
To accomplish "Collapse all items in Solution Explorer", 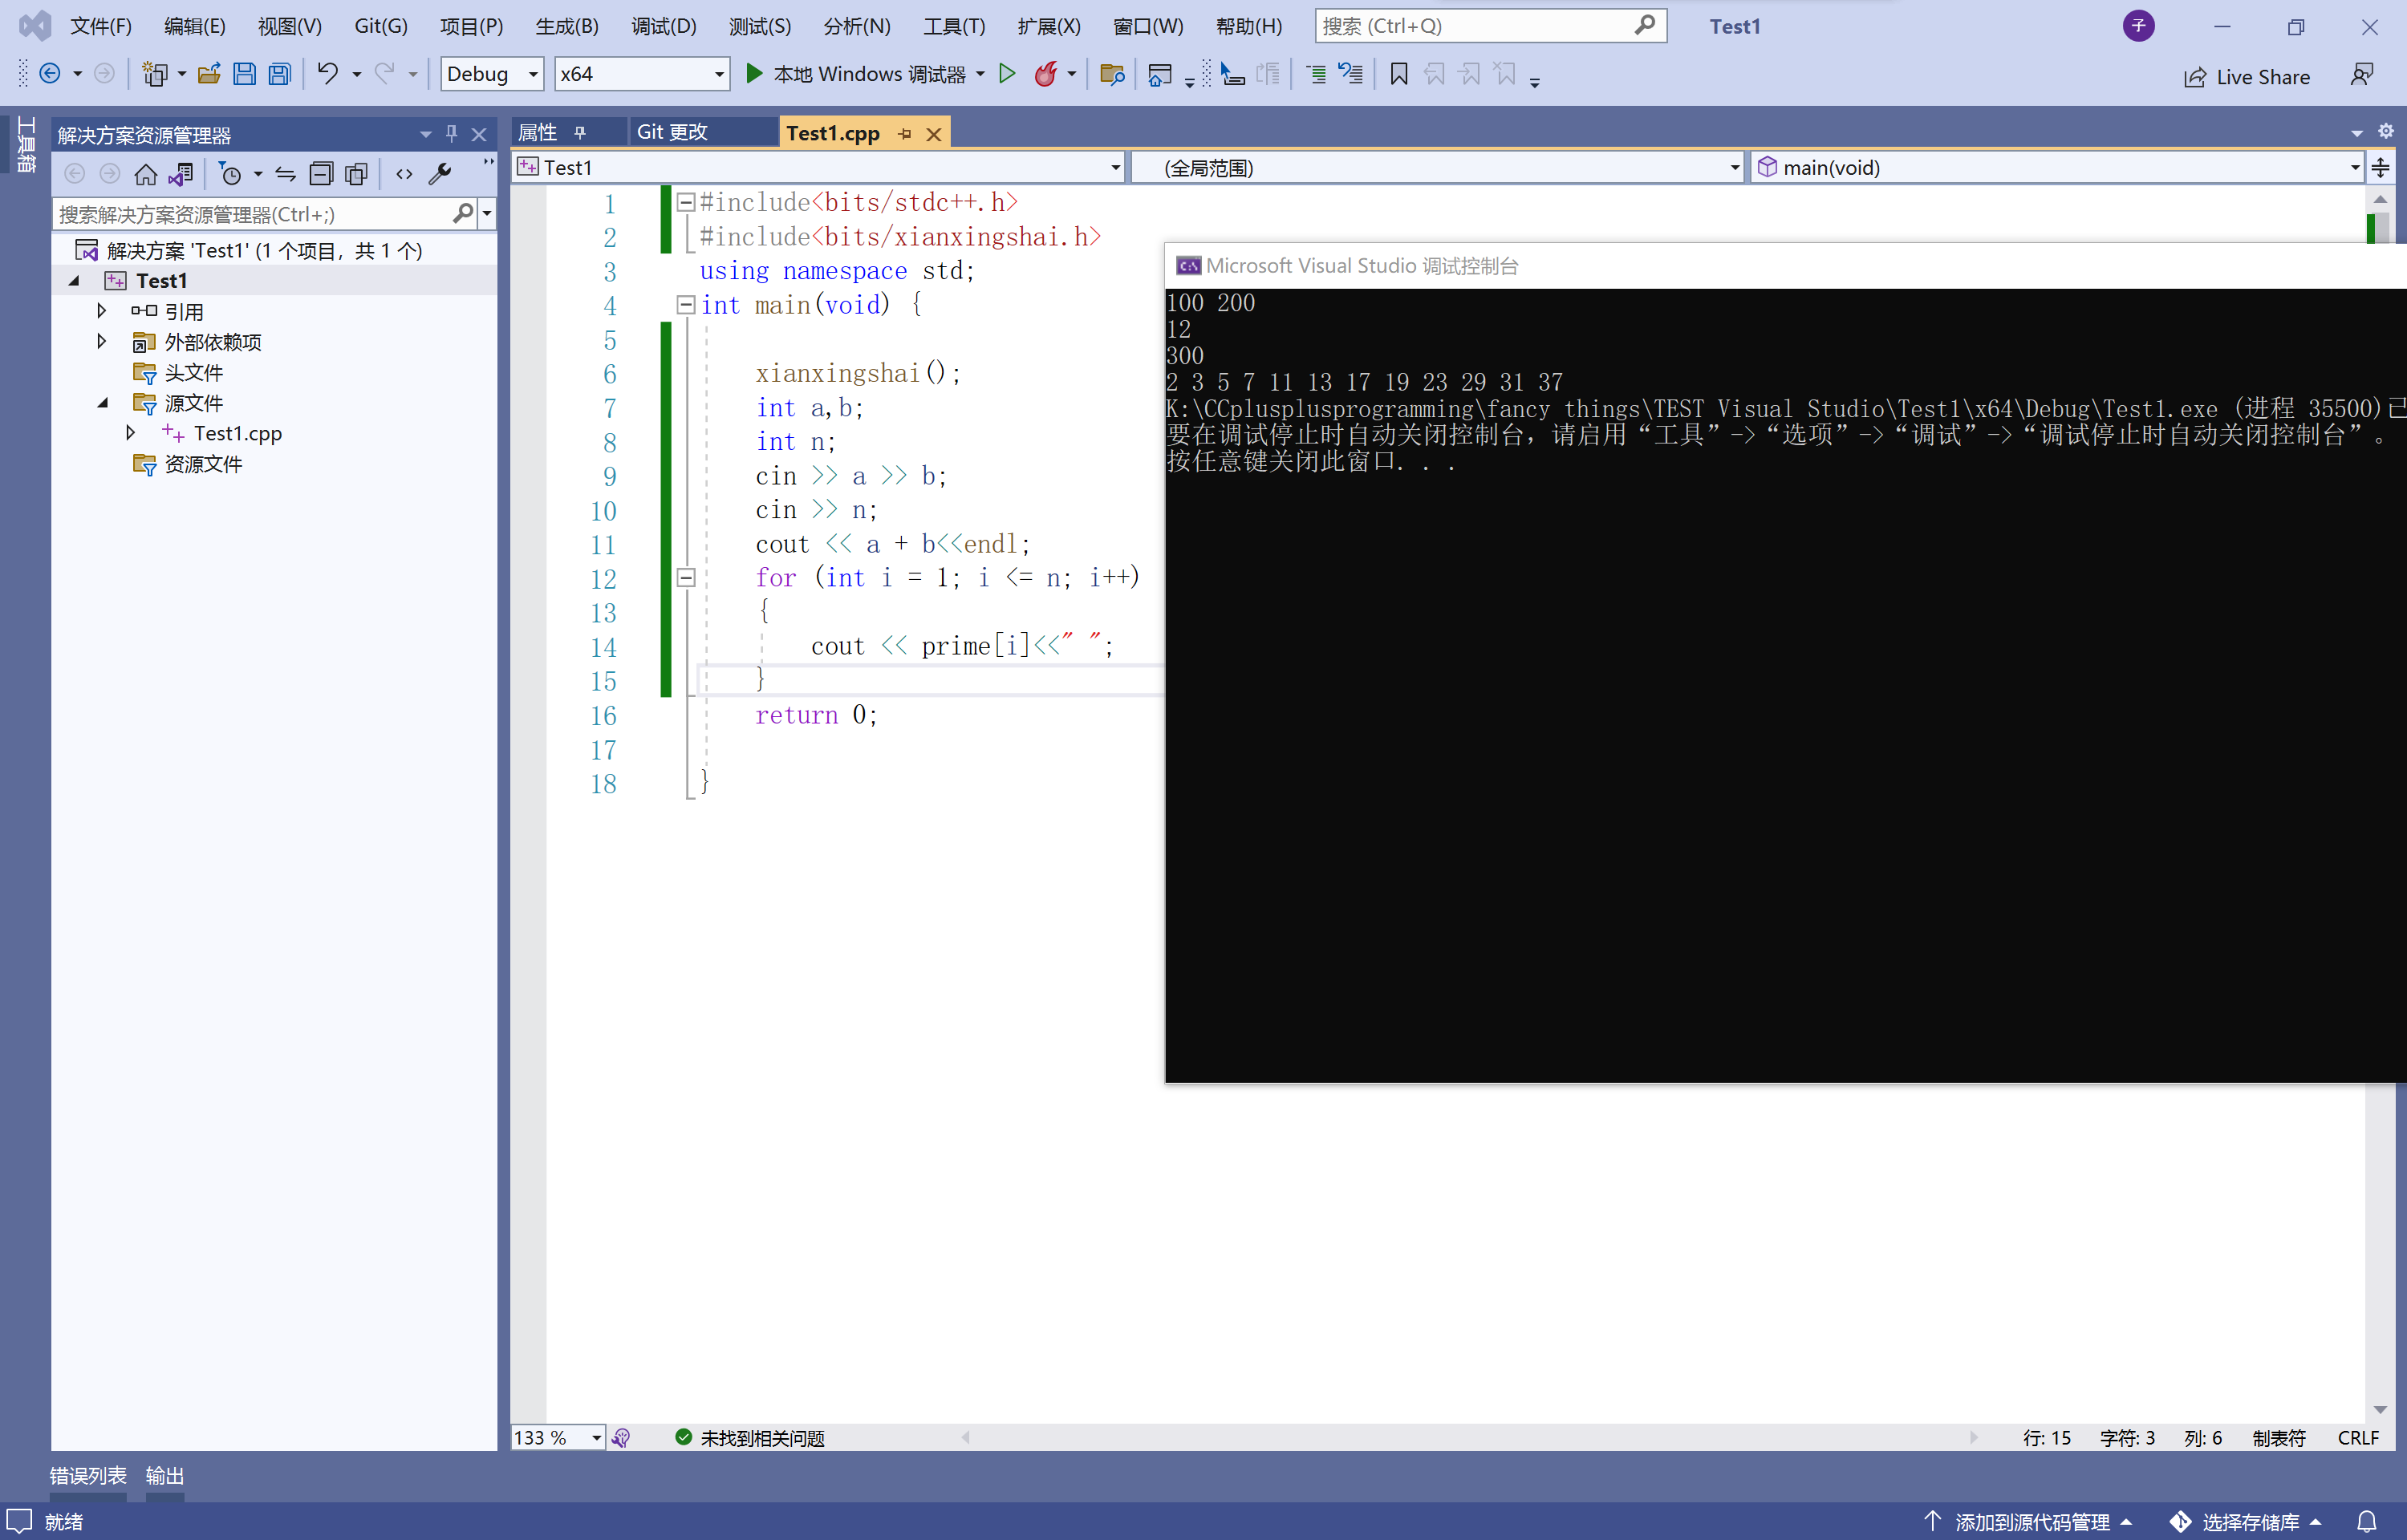I will pyautogui.click(x=321, y=175).
